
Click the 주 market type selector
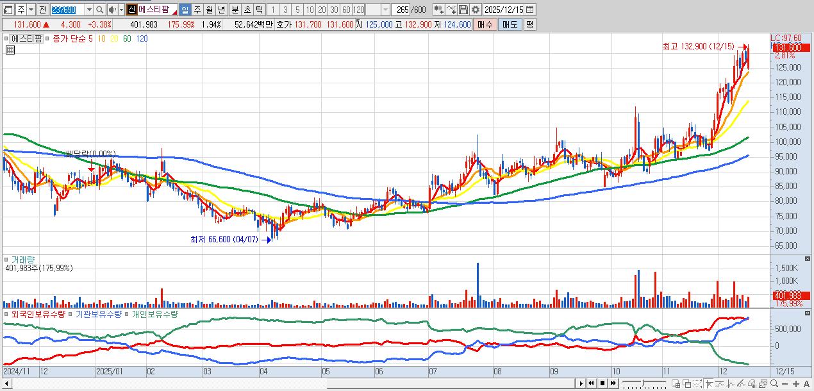pyautogui.click(x=21, y=10)
